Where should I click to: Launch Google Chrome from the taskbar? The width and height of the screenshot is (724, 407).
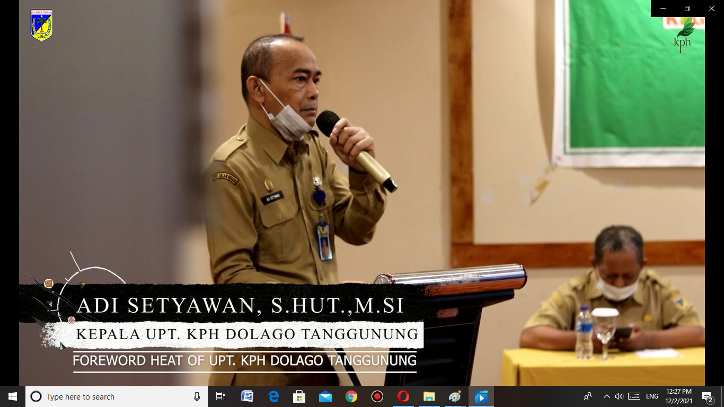pyautogui.click(x=351, y=396)
